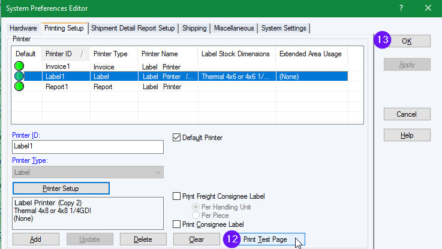Sort by Printer ID column header
The width and height of the screenshot is (442, 249).
tap(66, 54)
